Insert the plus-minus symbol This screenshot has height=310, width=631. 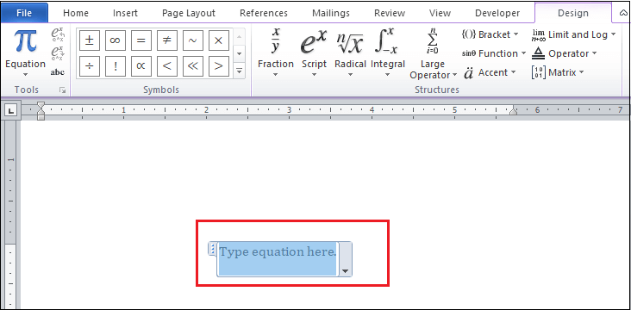point(90,40)
